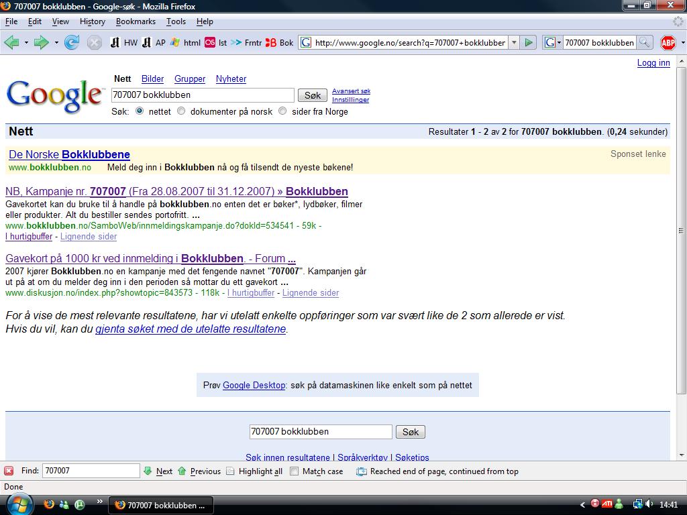The image size is (687, 515).
Task: Open the volume speaker tray icon
Action: (649, 504)
